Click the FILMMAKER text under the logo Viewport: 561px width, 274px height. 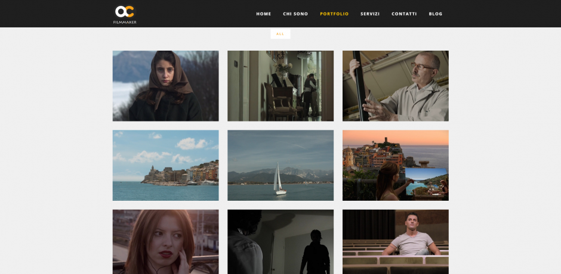point(125,22)
